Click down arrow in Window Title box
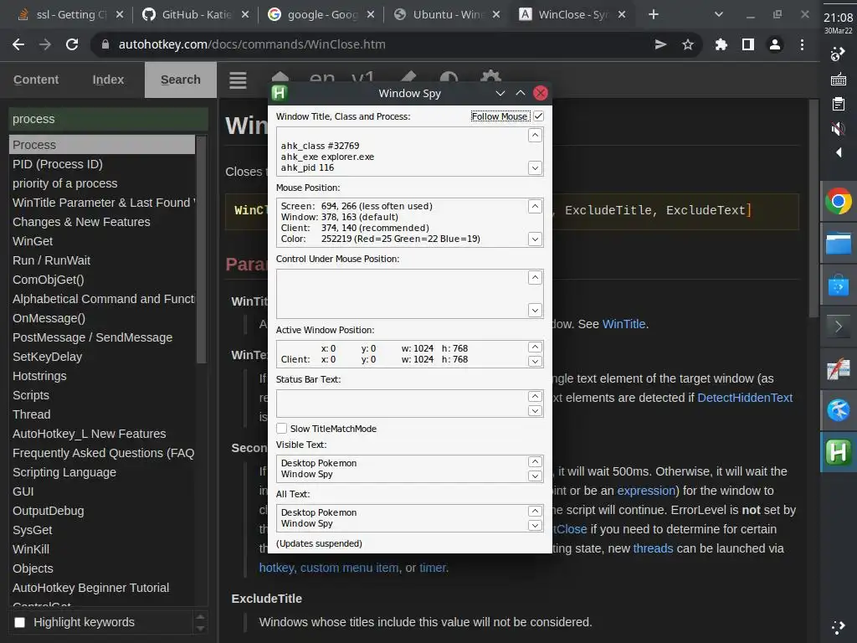Image resolution: width=857 pixels, height=643 pixels. (535, 167)
